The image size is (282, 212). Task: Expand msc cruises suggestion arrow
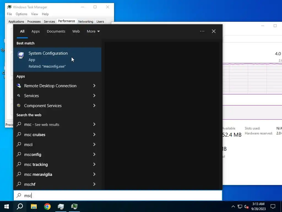point(94,134)
